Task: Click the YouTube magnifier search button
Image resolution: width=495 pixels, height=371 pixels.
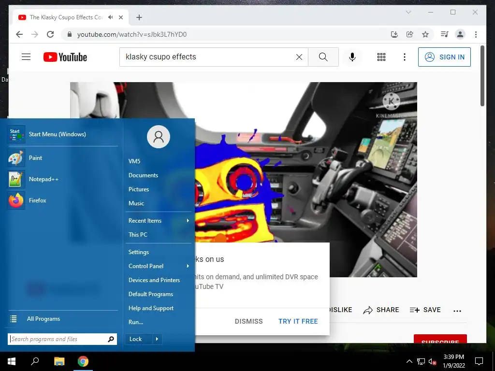Action: click(x=323, y=57)
